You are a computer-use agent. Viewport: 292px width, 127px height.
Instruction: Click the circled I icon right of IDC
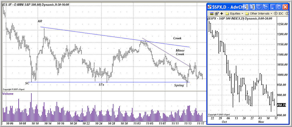pyautogui.click(x=286, y=13)
